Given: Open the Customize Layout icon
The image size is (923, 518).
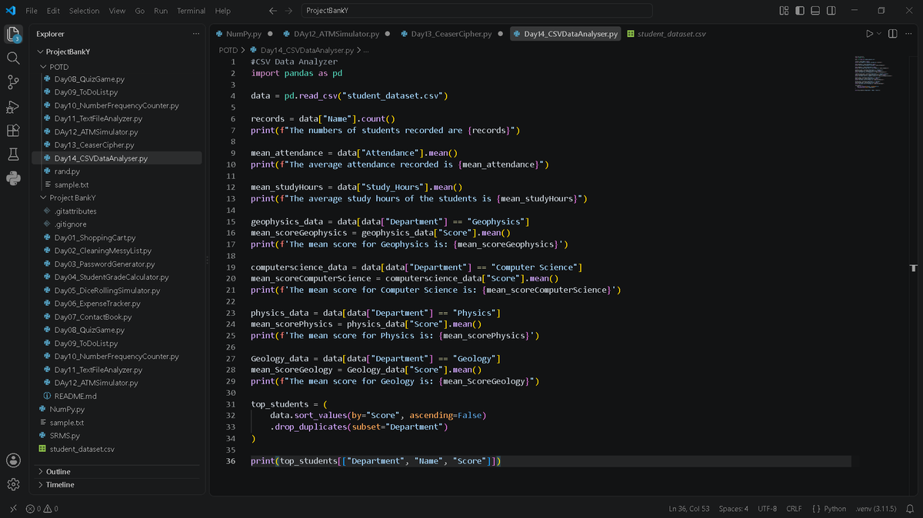Looking at the screenshot, I should click(784, 11).
